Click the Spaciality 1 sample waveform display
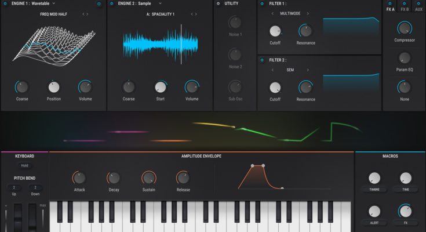Viewport: 426px width, 232px height. (160, 44)
